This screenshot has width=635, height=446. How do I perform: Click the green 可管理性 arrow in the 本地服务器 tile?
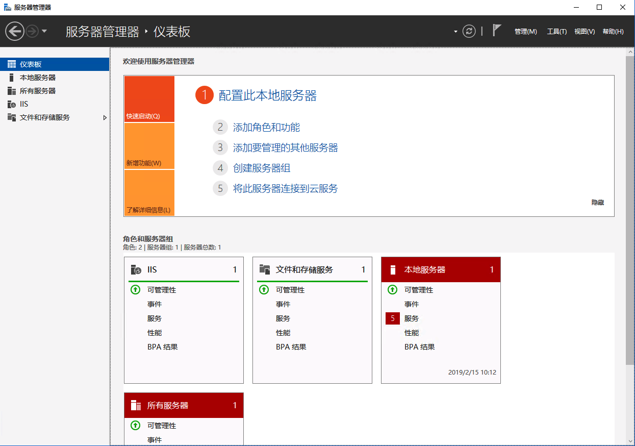coord(392,290)
